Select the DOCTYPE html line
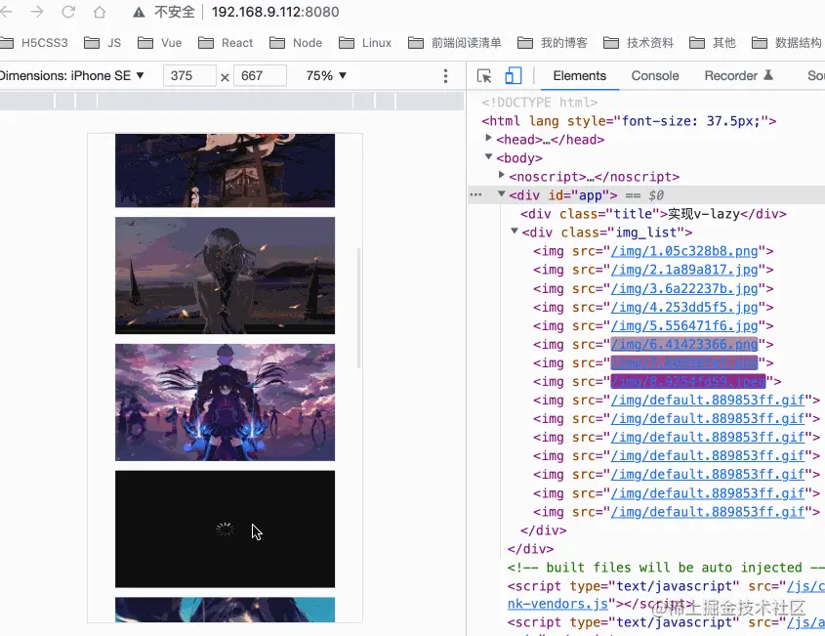This screenshot has height=636, width=825. point(539,103)
